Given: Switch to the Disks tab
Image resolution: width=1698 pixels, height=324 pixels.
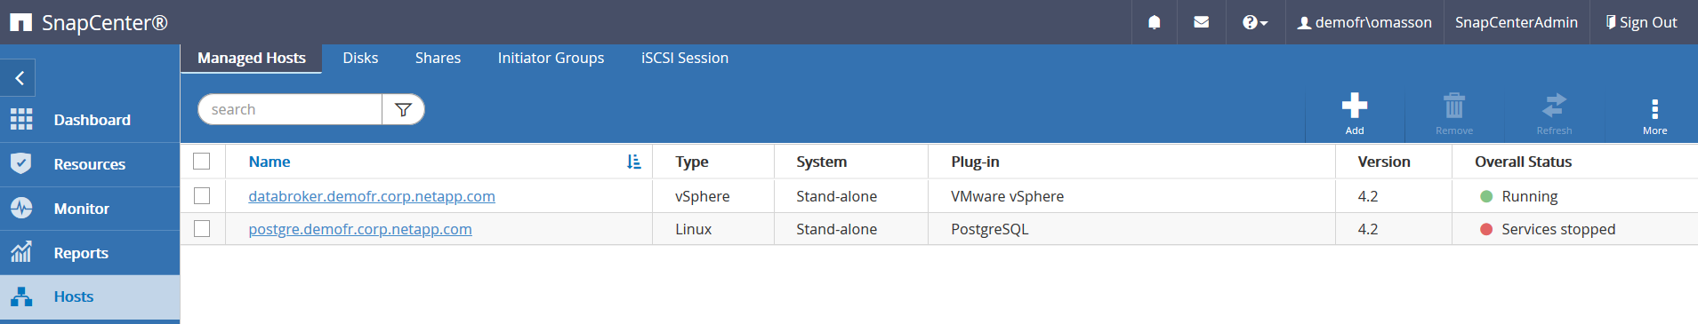Looking at the screenshot, I should [360, 58].
